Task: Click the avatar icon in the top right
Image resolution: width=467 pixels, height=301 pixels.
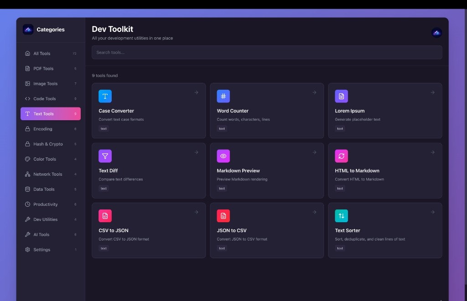Action: [436, 32]
